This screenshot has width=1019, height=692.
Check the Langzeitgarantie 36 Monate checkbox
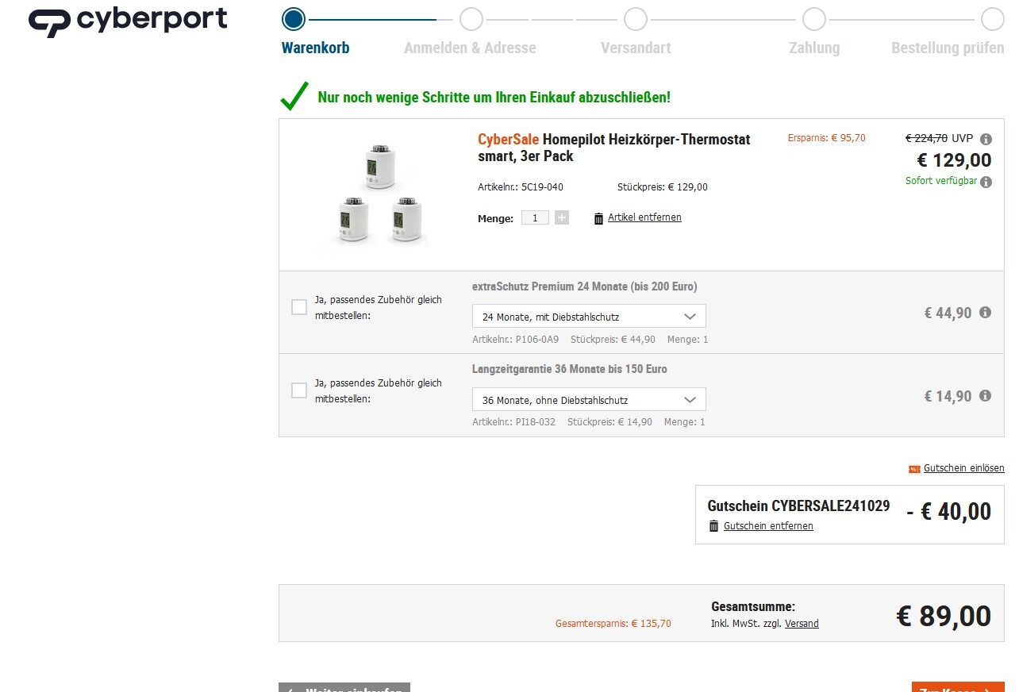tap(299, 390)
